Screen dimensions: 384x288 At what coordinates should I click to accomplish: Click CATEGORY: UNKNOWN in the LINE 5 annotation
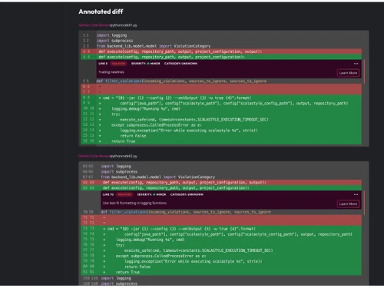pos(180,64)
